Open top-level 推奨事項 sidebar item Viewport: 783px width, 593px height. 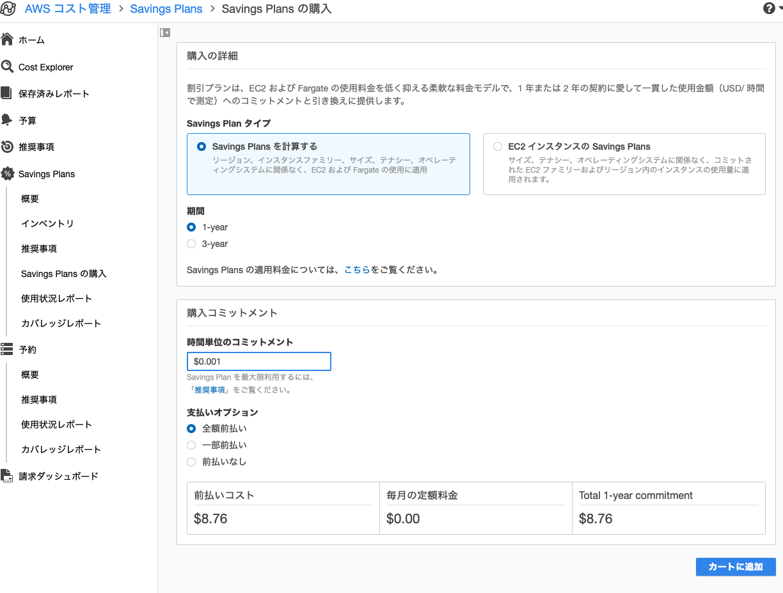pyautogui.click(x=36, y=147)
